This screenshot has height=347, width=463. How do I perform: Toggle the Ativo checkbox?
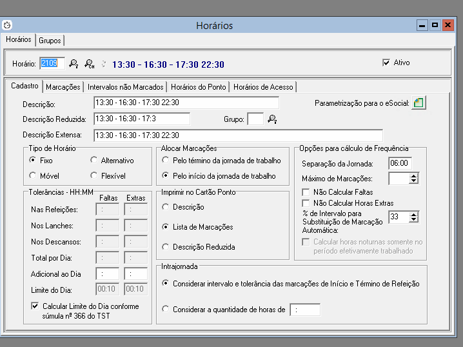click(386, 63)
